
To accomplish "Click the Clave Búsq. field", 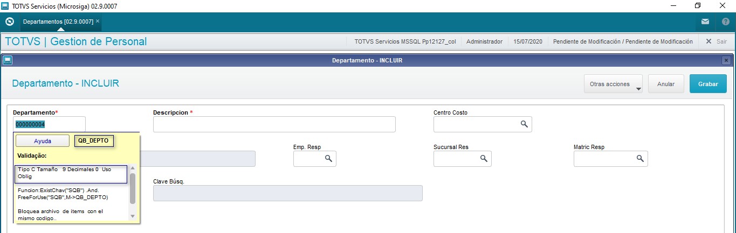I will pos(288,193).
